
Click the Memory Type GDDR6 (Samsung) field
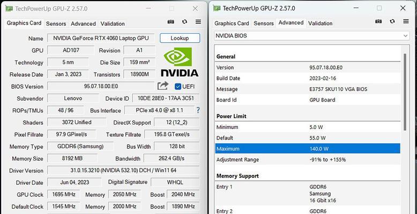[80, 146]
